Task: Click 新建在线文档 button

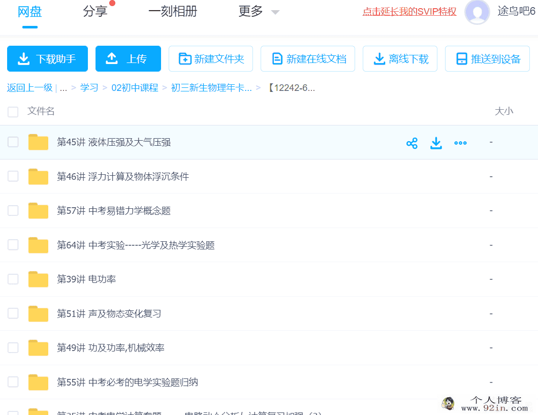Action: pyautogui.click(x=308, y=58)
